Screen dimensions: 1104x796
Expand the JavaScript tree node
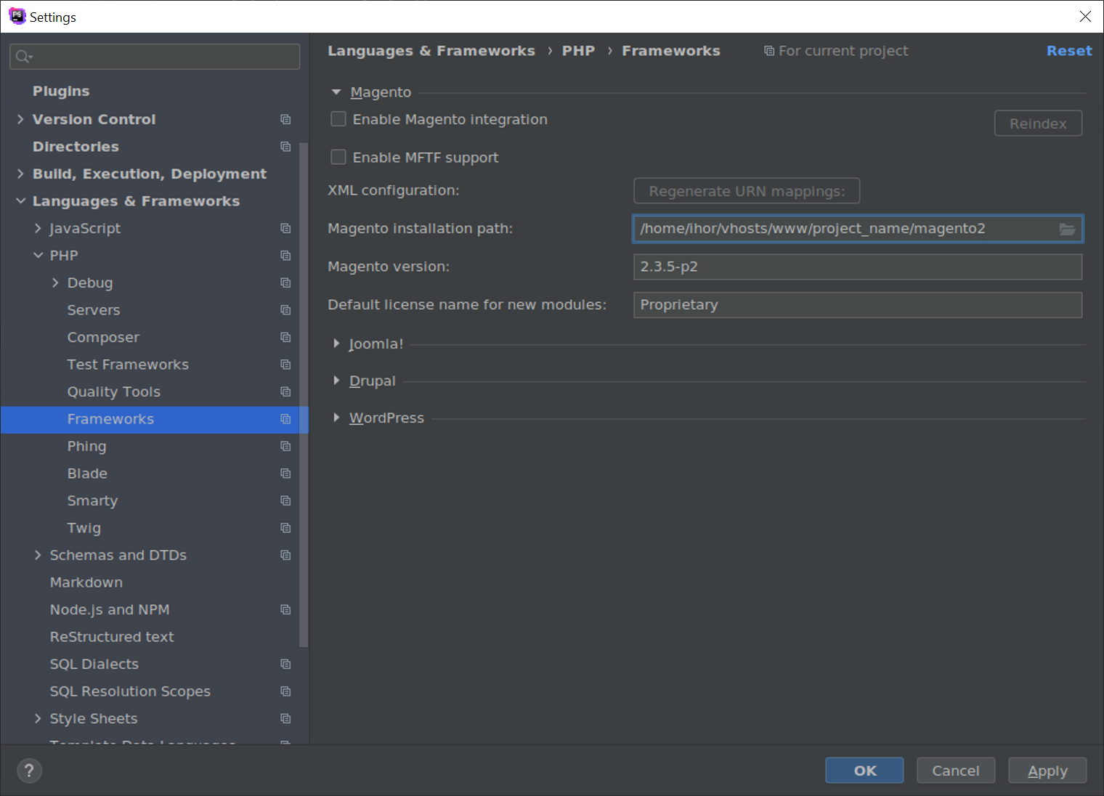click(x=38, y=228)
